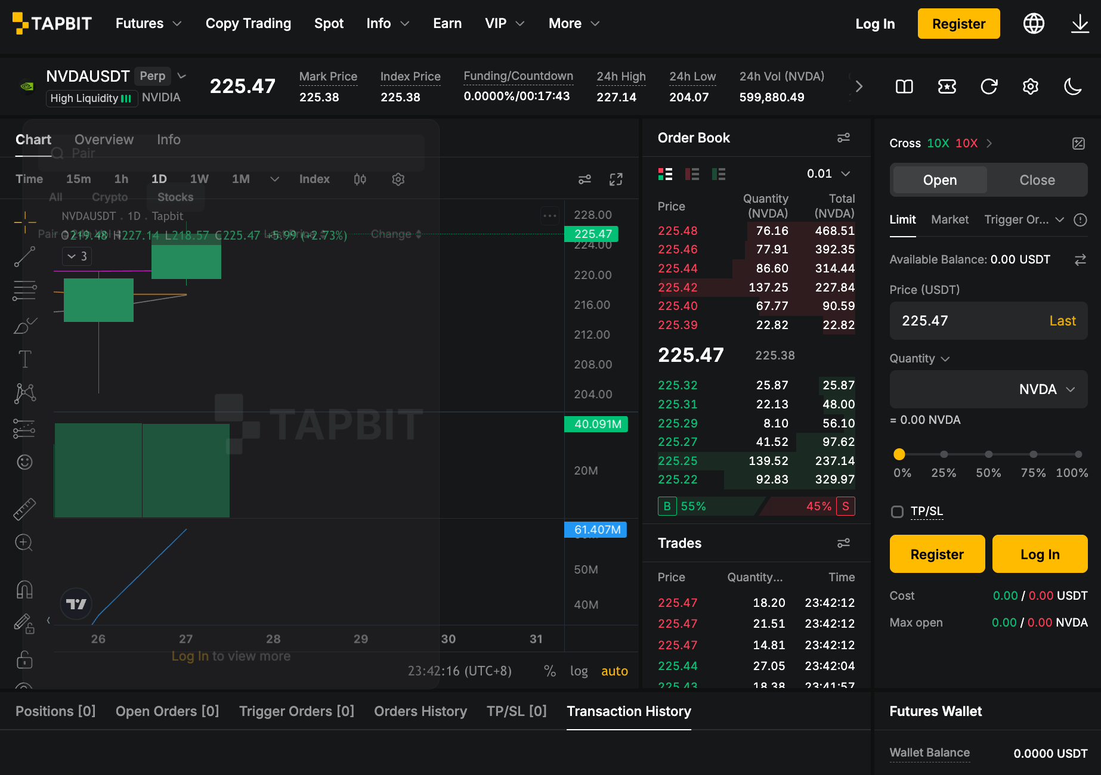Tick the TP/SL checkbox
The image size is (1101, 775).
point(897,511)
